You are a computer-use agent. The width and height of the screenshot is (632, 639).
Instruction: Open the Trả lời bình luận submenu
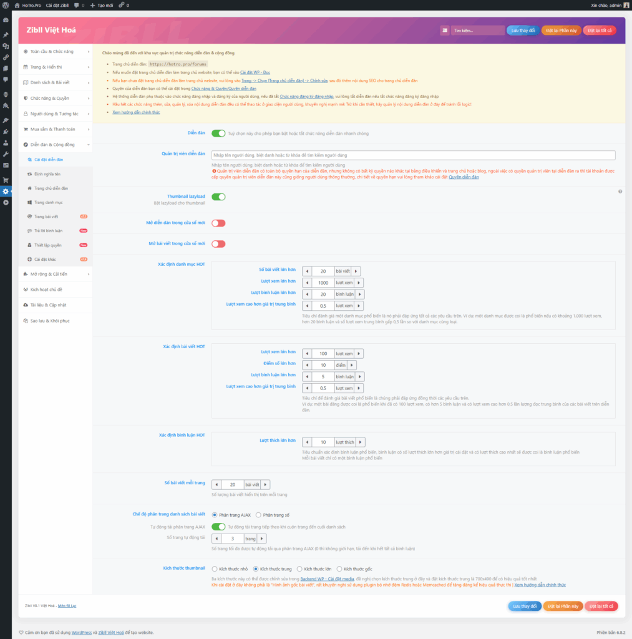[56, 231]
